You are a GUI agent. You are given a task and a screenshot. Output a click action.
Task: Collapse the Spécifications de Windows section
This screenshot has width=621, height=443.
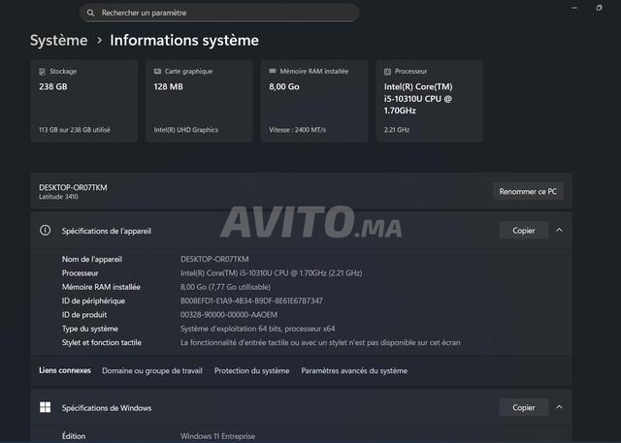[560, 407]
